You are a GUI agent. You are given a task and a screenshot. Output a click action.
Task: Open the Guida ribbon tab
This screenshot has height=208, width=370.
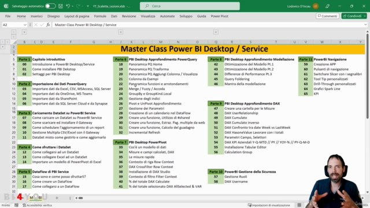pos(202,16)
